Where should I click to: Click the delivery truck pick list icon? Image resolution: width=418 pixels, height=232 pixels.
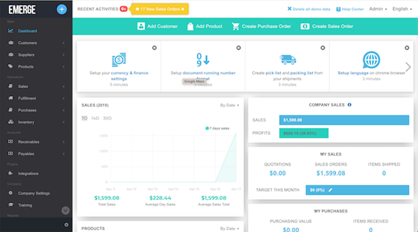[287, 60]
